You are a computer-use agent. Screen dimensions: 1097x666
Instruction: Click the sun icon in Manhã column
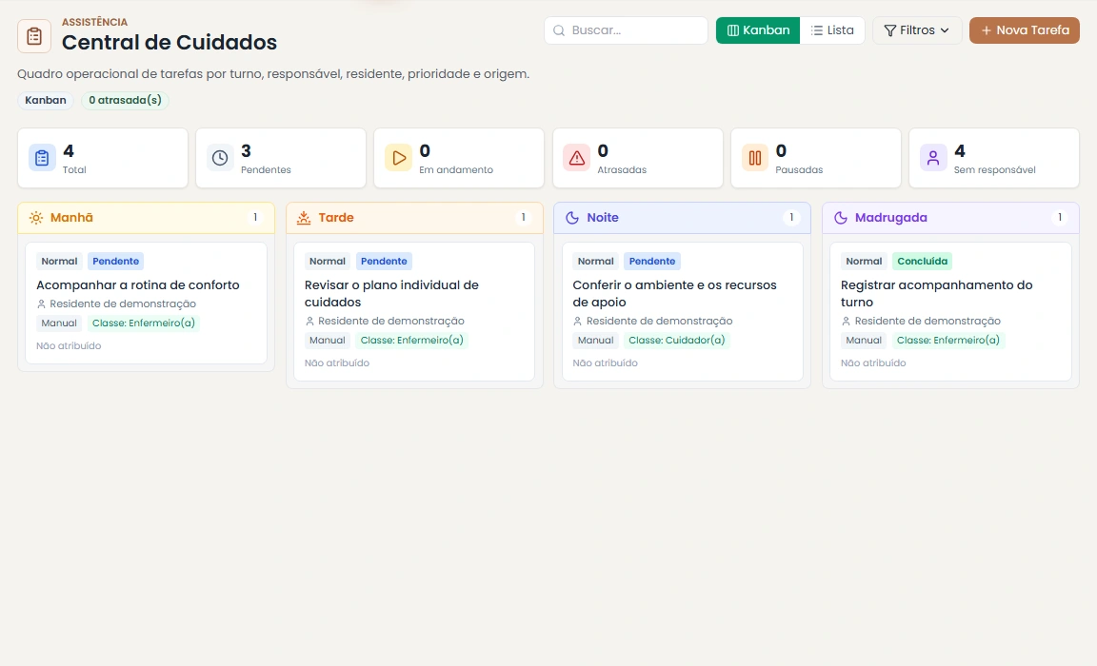(36, 218)
